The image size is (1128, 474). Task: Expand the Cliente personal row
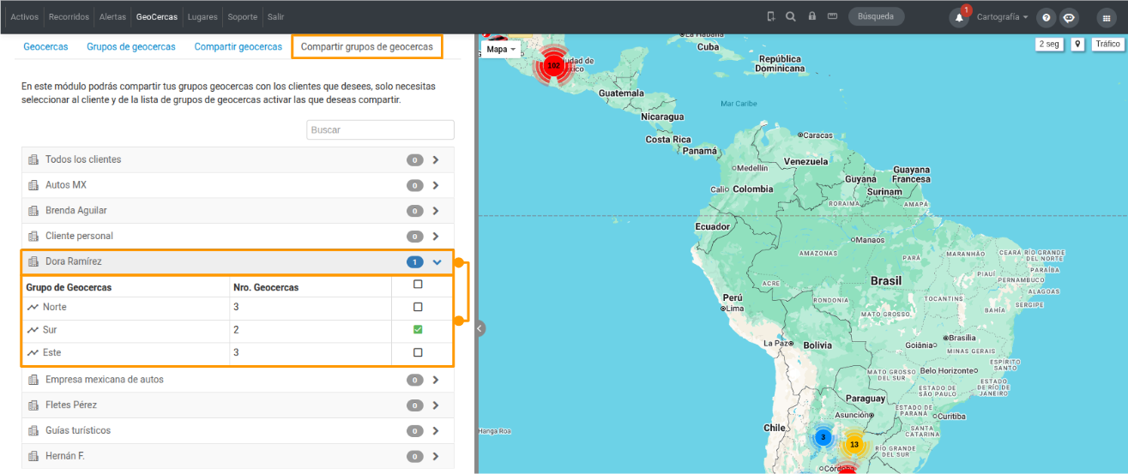coord(436,237)
